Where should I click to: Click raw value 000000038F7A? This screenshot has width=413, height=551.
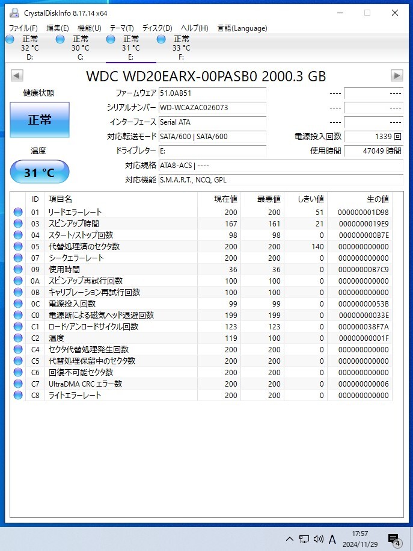364,327
